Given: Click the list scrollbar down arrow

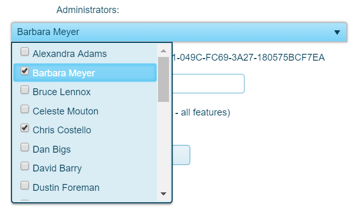Looking at the screenshot, I should click(163, 193).
